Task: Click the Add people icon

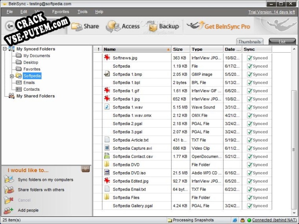Action: click(9, 210)
